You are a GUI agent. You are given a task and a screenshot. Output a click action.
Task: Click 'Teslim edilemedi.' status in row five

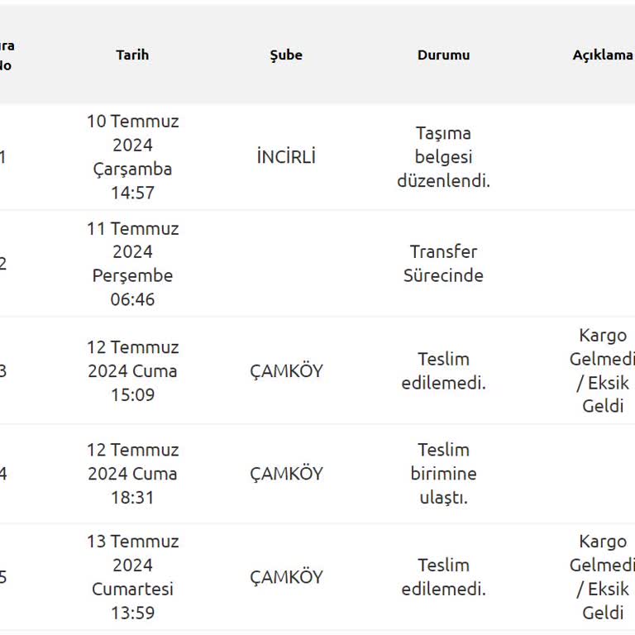[443, 577]
